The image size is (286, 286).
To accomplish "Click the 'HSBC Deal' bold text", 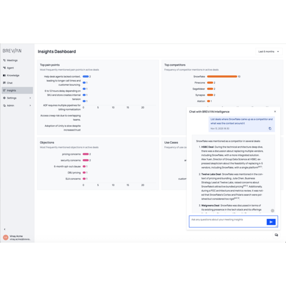I will click(207, 147).
